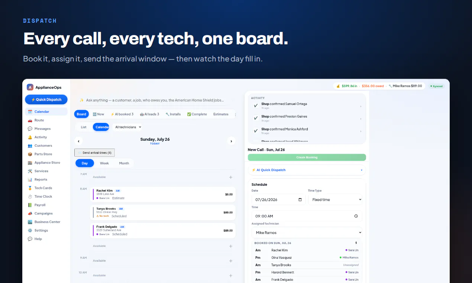This screenshot has width=472, height=283.
Task: Open Messages in the sidebar
Action: coord(46,128)
